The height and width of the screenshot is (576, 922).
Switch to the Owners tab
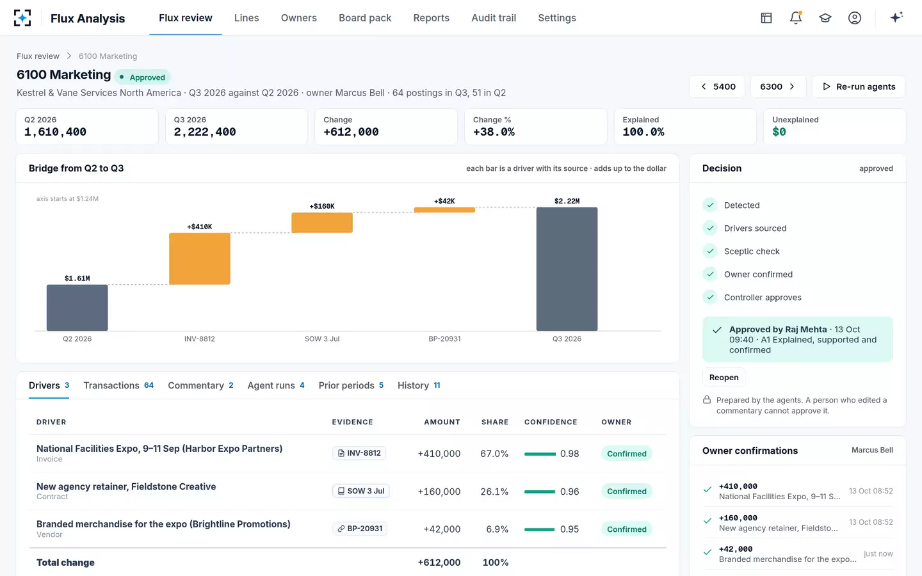tap(299, 18)
